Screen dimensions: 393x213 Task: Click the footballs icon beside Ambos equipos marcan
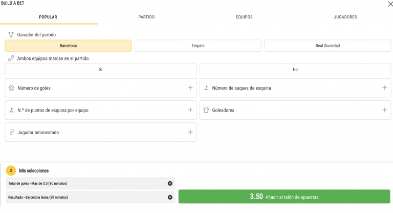(x=11, y=58)
